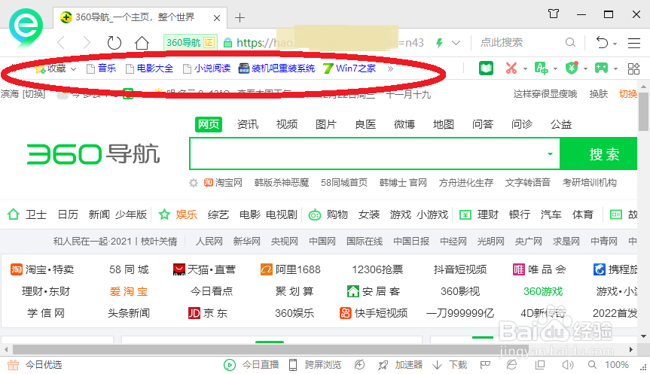Open the 下载 download icon in status bar

[x=437, y=365]
